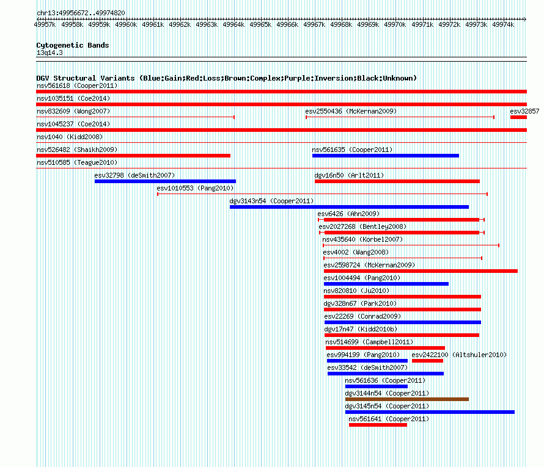Click the esv4002 (Wang2008) label
Image resolution: width=544 pixels, height=467 pixels.
(x=356, y=252)
